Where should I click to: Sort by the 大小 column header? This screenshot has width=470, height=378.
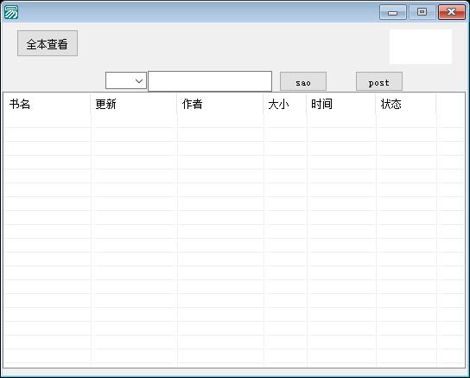[x=285, y=104]
